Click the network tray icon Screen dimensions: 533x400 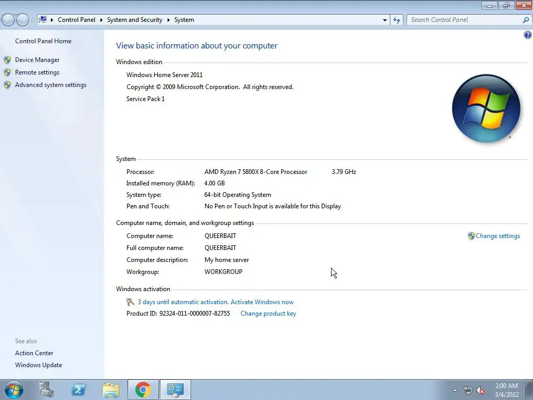click(468, 391)
